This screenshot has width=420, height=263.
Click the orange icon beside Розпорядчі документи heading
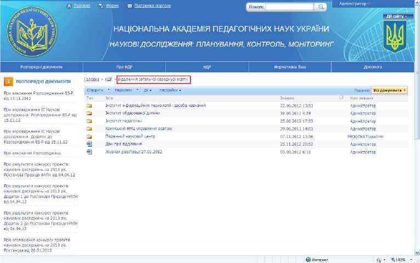point(8,81)
